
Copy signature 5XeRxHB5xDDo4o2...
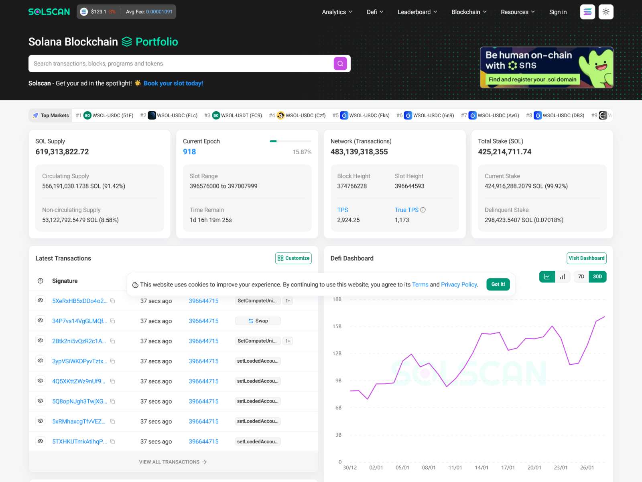(x=113, y=301)
